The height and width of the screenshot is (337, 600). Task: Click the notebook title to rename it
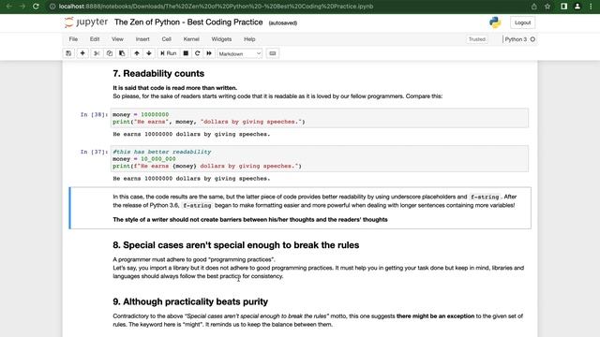188,22
